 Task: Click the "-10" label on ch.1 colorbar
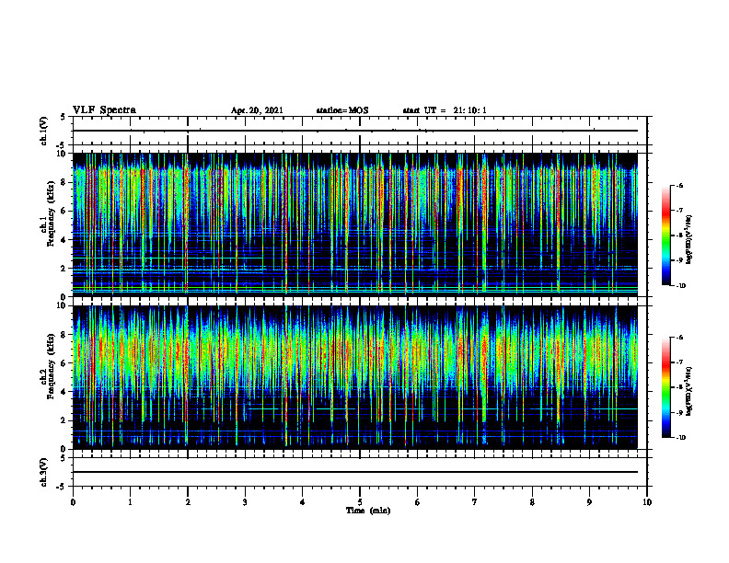(x=679, y=286)
